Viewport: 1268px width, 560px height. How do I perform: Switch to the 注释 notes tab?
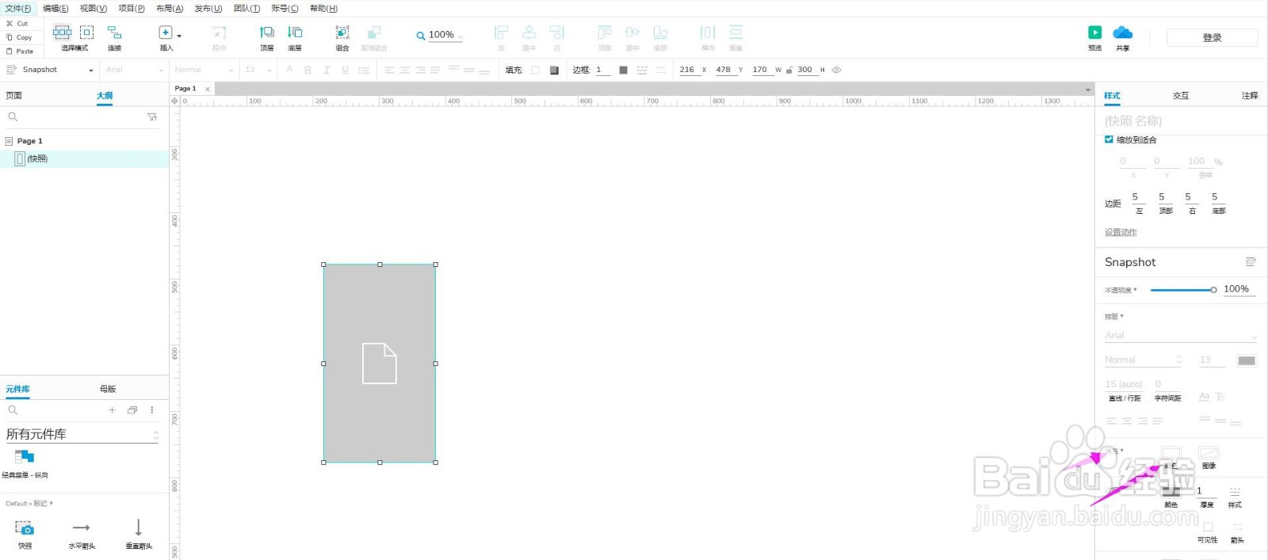(1250, 96)
